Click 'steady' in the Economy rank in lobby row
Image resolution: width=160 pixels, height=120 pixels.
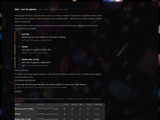pos(97,109)
